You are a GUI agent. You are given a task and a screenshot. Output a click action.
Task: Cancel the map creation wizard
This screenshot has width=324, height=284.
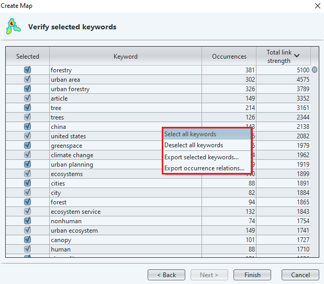point(300,275)
